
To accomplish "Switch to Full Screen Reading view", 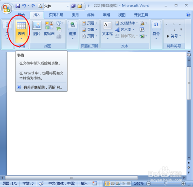I will (113, 184).
